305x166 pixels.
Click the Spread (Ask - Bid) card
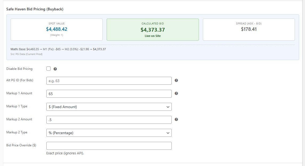tap(249, 29)
